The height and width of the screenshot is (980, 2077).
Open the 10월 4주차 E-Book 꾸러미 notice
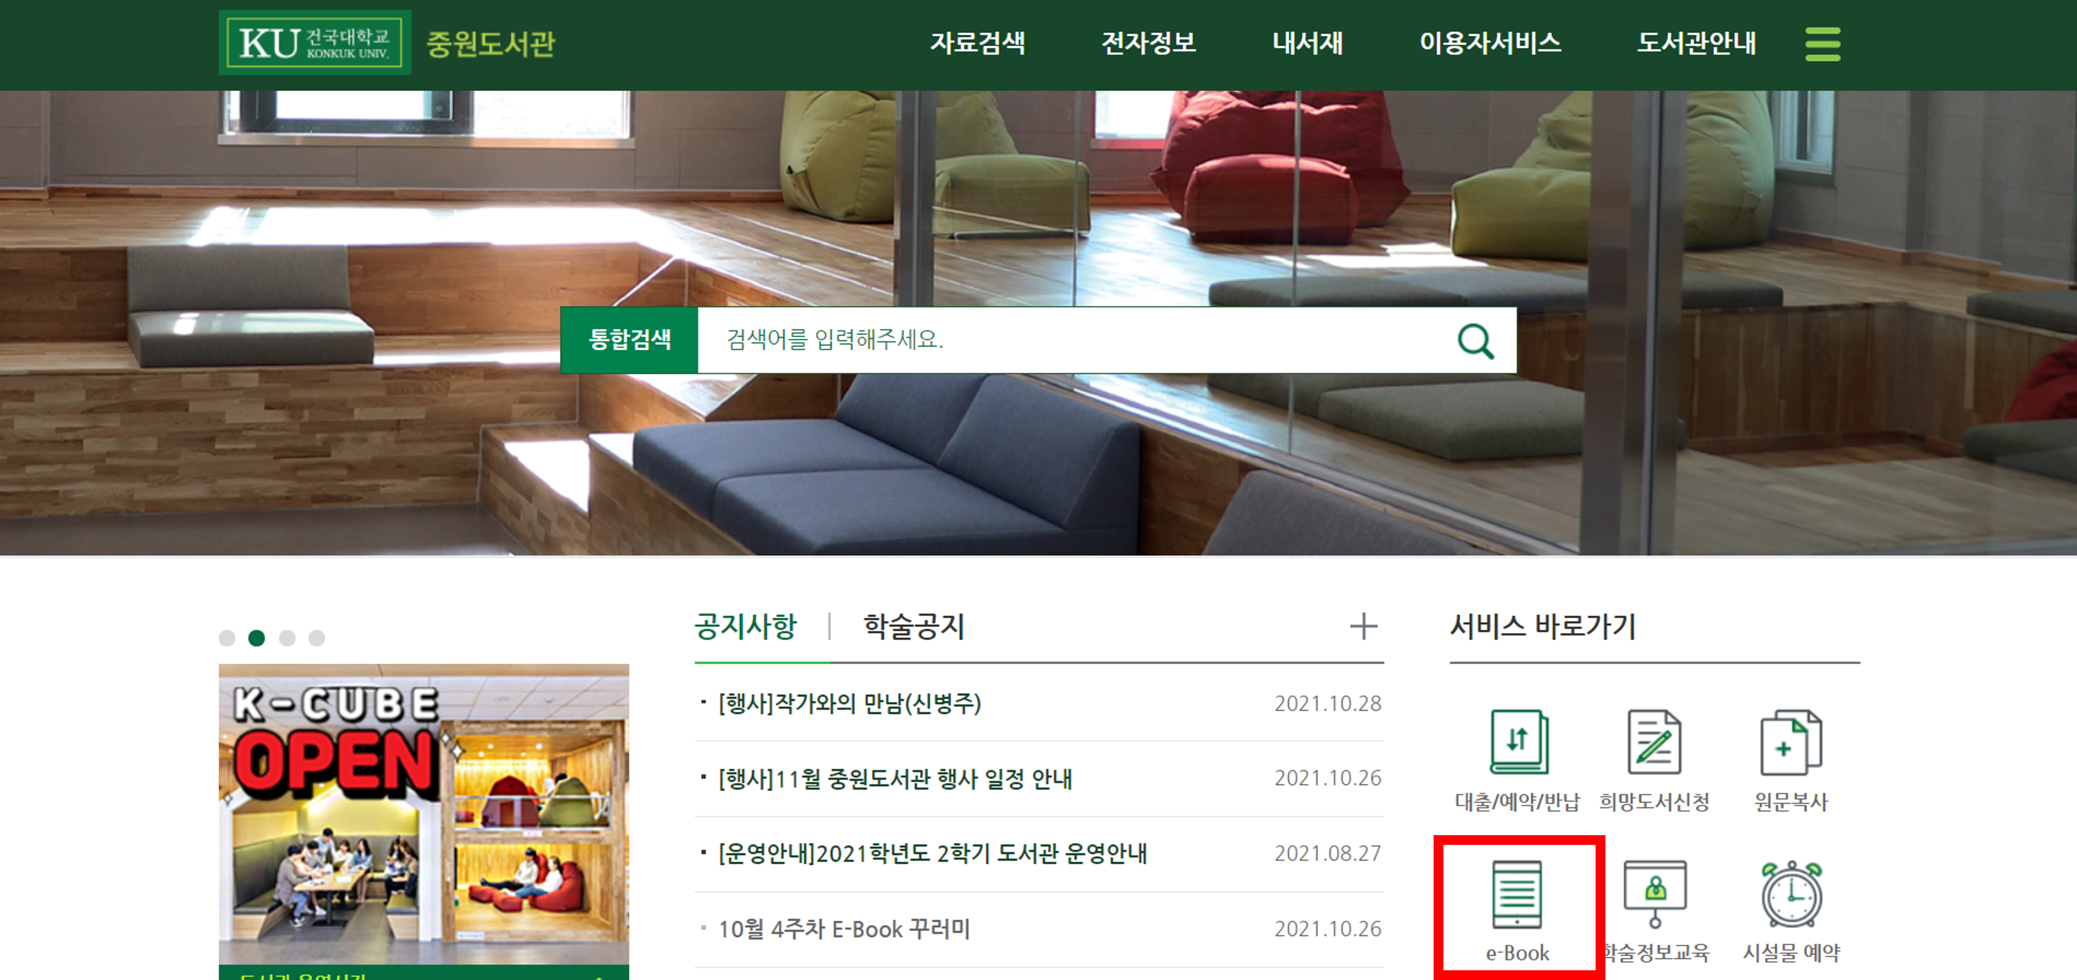coord(844,929)
